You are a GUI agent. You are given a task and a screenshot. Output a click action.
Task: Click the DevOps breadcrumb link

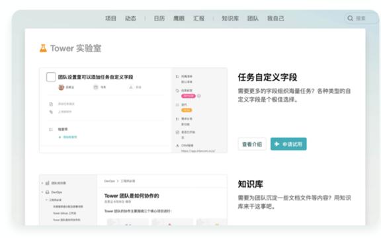point(109,181)
